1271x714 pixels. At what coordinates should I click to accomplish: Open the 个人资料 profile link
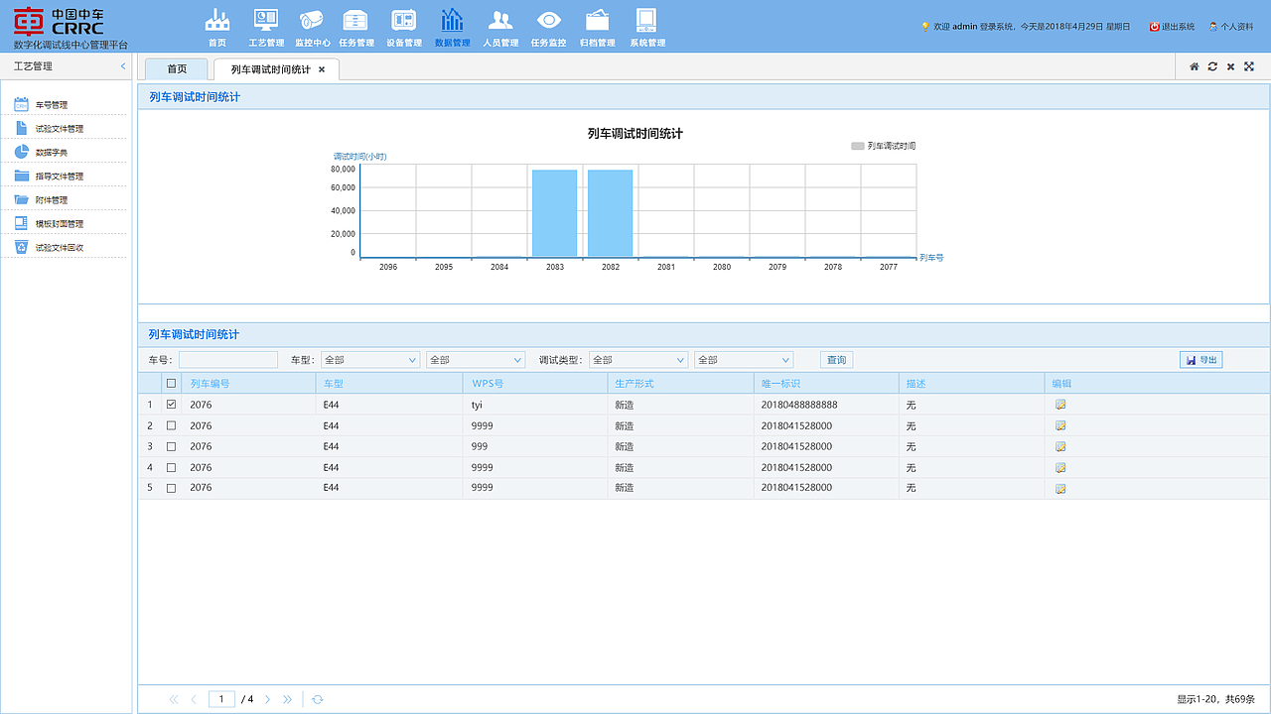click(1231, 27)
